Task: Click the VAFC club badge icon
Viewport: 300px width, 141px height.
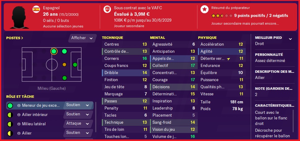Action: (x=107, y=9)
